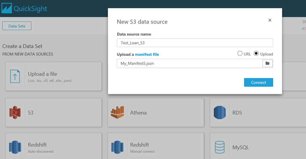Select the MySQL database icon
The height and width of the screenshot is (159, 306).
click(220, 147)
